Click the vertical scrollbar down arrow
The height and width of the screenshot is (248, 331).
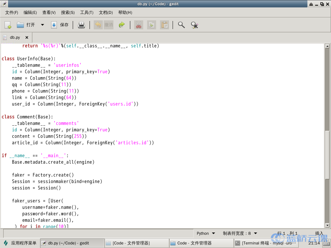(x=327, y=225)
